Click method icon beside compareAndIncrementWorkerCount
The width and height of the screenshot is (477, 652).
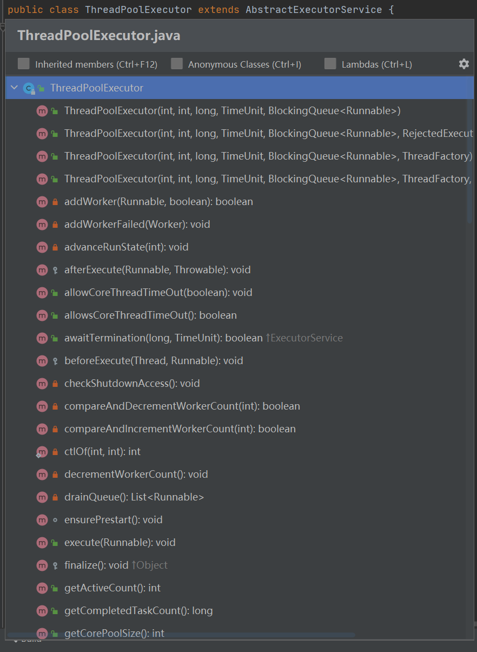[x=42, y=429]
